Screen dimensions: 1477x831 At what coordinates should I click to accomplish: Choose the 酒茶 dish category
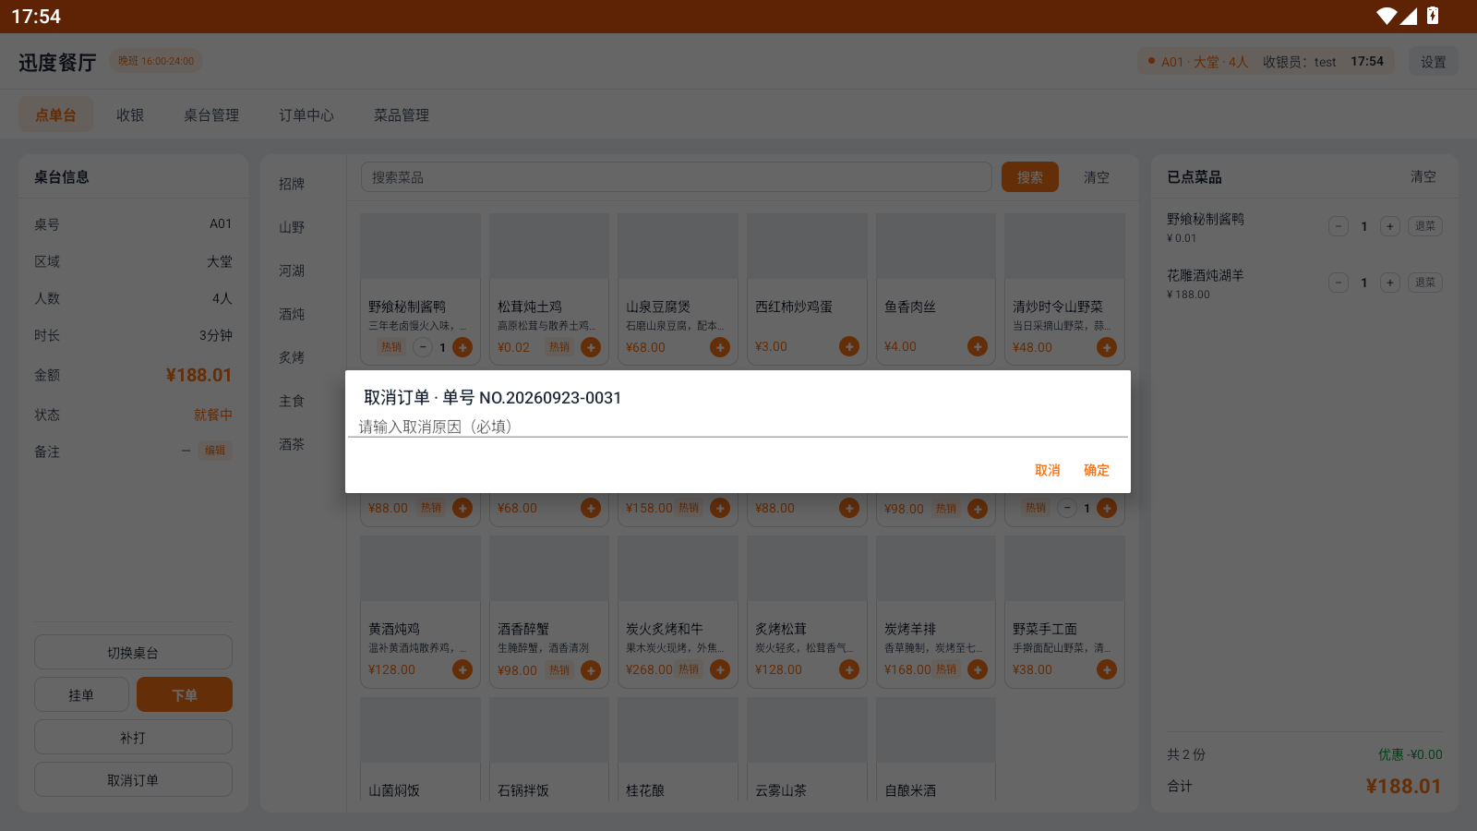(292, 444)
